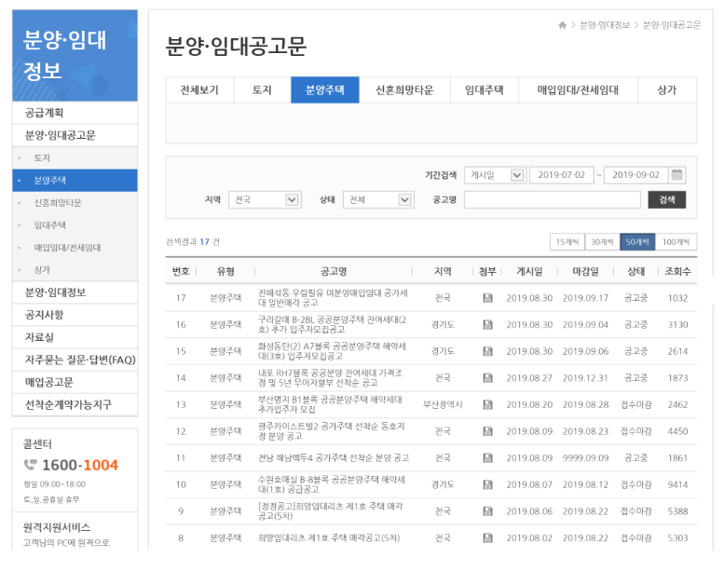
Task: Download attachment for row 8
Action: pyautogui.click(x=487, y=537)
